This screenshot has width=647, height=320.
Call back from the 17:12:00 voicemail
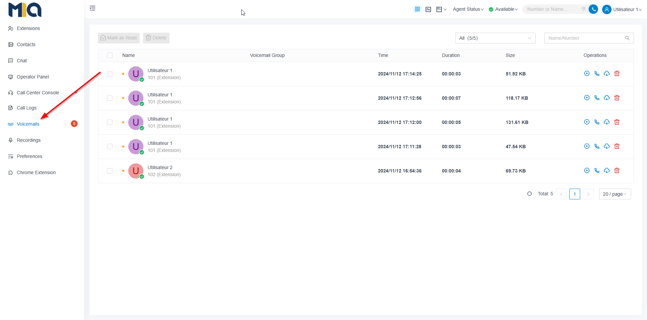pos(597,122)
